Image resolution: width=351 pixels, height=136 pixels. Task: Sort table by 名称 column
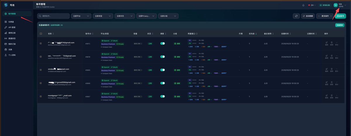[51, 34]
